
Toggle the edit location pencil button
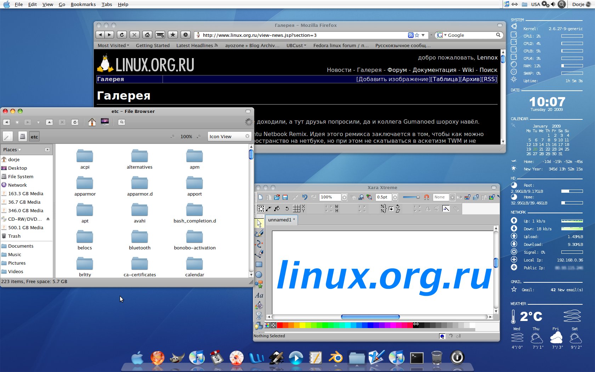pos(8,136)
